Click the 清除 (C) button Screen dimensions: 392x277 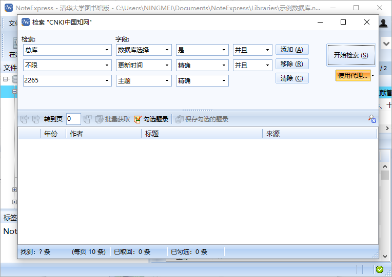pyautogui.click(x=292, y=78)
